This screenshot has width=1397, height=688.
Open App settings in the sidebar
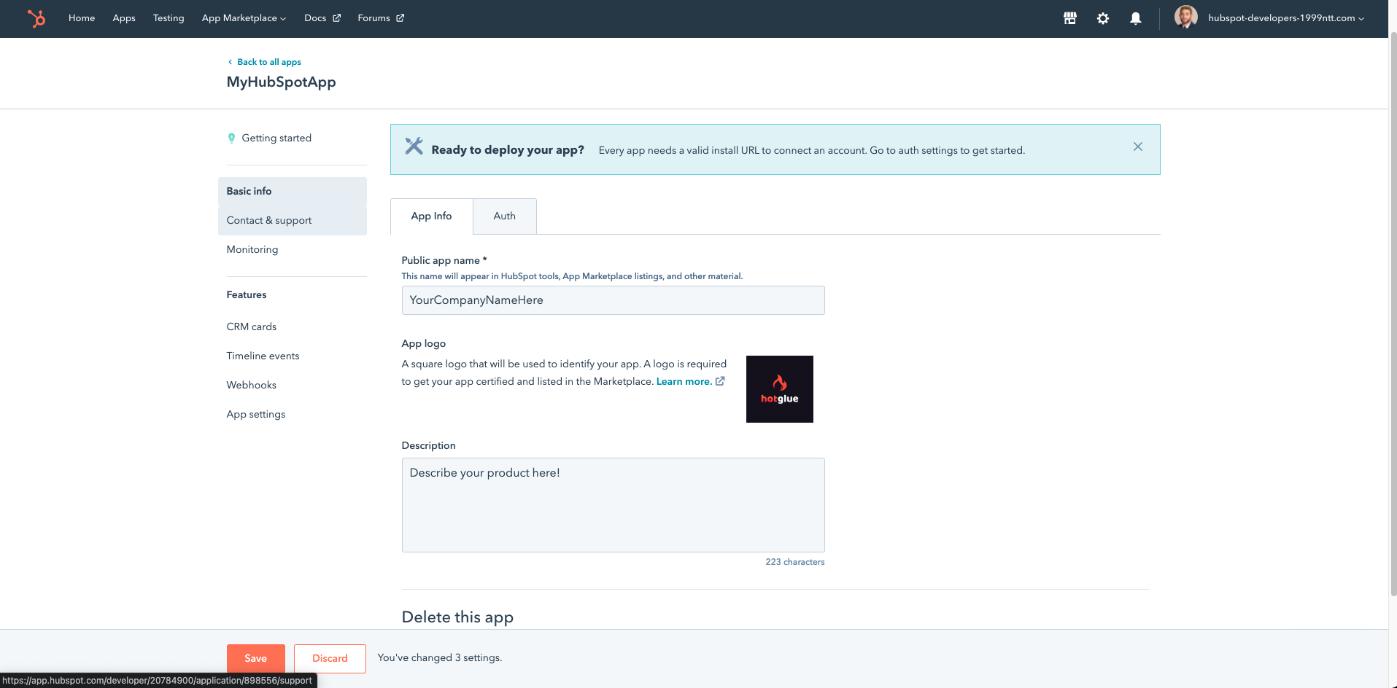256,415
